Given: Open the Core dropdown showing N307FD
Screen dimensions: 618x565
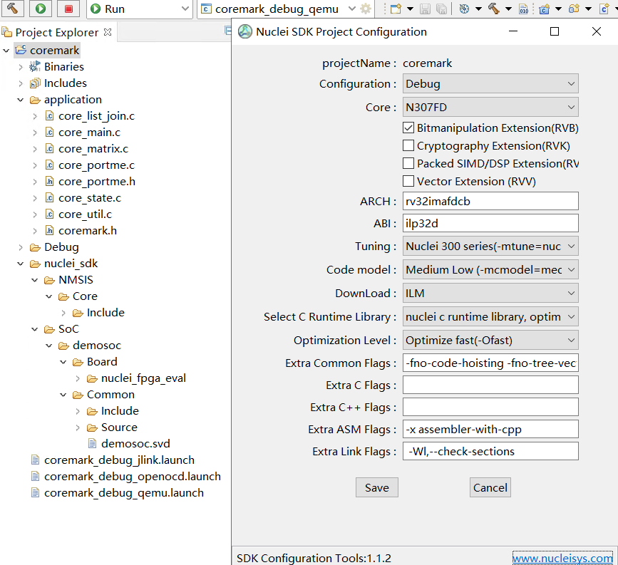Looking at the screenshot, I should (490, 107).
